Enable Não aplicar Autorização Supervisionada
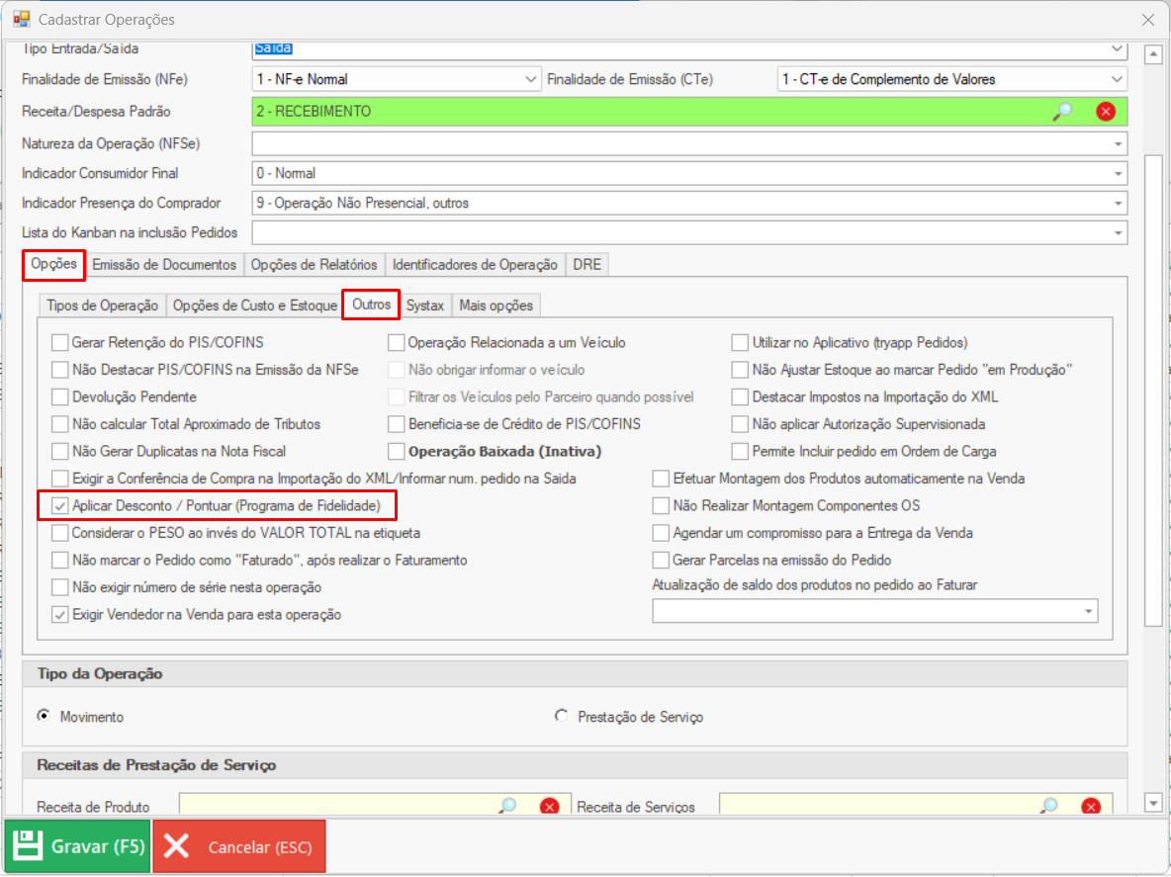This screenshot has height=877, width=1171. [x=740, y=424]
